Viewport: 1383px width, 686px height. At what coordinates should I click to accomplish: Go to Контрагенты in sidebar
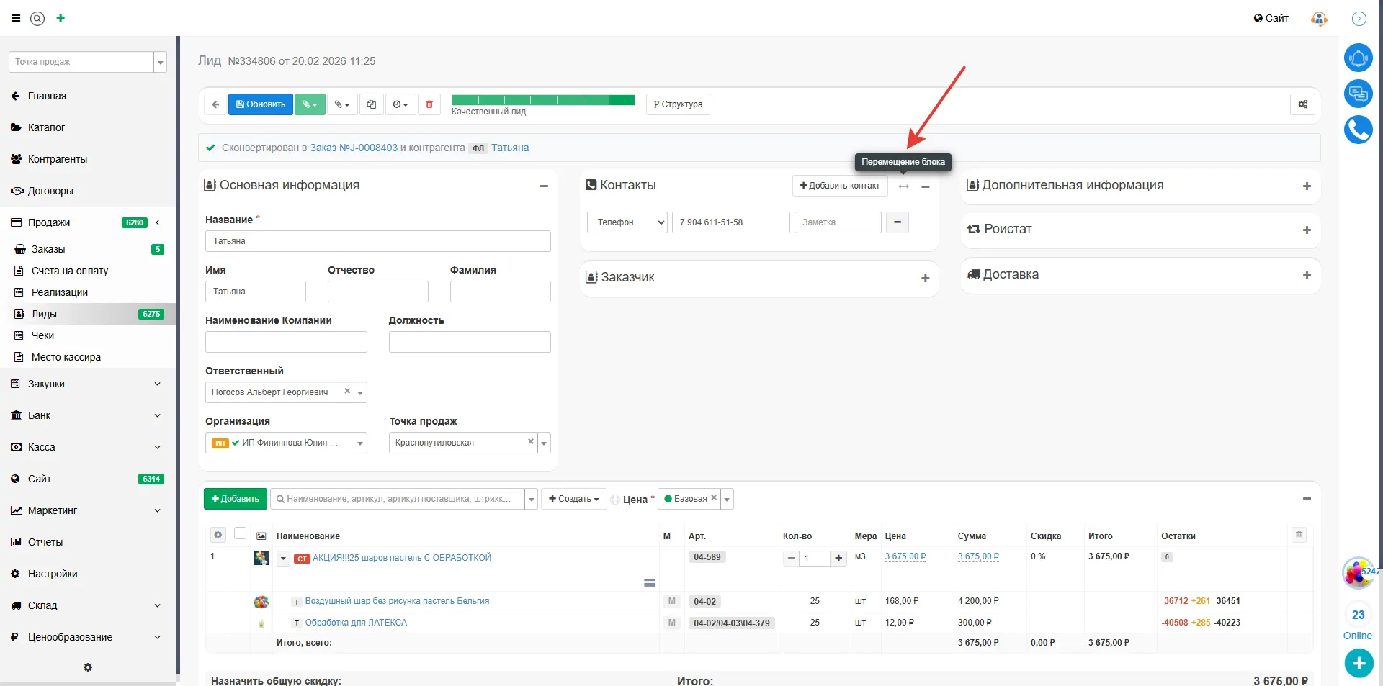click(x=58, y=159)
